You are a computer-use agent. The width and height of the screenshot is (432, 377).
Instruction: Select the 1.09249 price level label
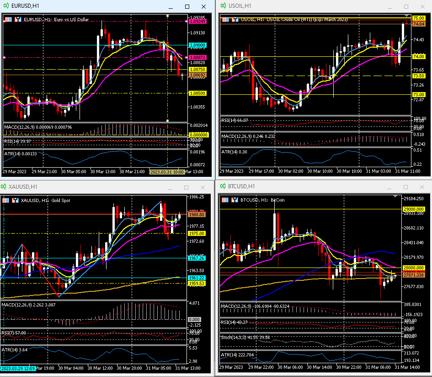pyautogui.click(x=197, y=21)
